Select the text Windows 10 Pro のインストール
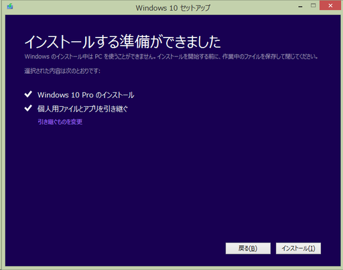Image resolution: width=343 pixels, height=270 pixels. coord(86,95)
